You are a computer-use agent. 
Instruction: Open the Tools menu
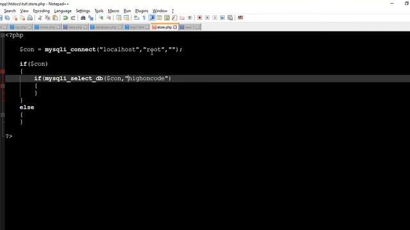[x=99, y=11]
